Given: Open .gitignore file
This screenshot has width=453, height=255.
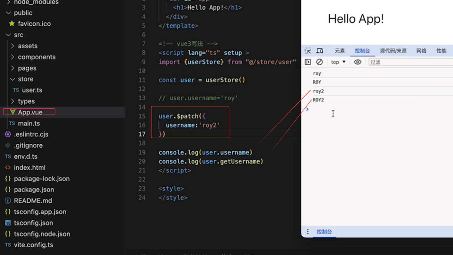Looking at the screenshot, I should [28, 145].
